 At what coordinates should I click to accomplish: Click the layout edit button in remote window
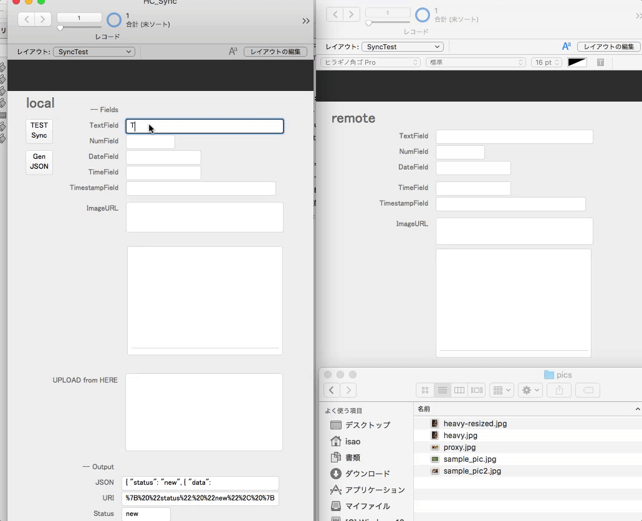pos(609,47)
